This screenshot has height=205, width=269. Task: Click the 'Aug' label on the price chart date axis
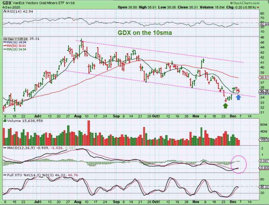[x=78, y=116]
